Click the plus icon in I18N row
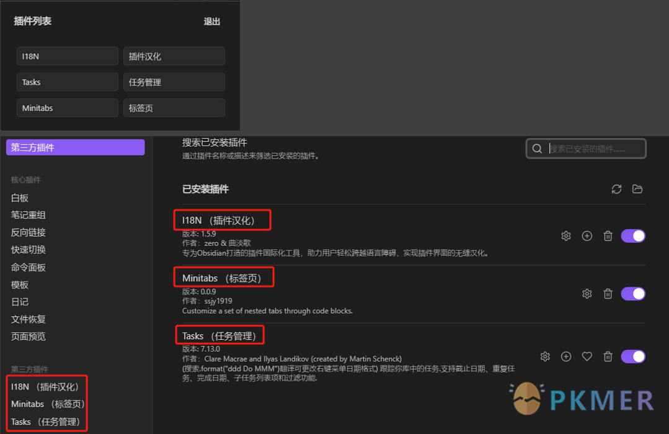 pos(587,236)
